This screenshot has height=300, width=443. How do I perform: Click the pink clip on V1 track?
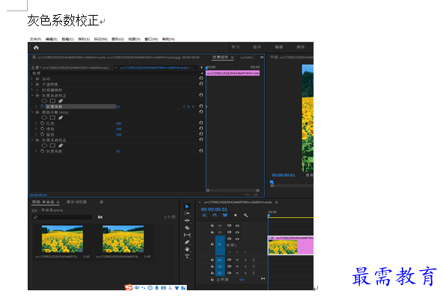pyautogui.click(x=290, y=245)
